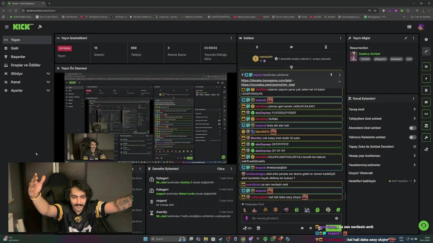Viewport: 433px width, 243px height.
Task: Click the speech bubble icon under Sohbet header
Action: [x=291, y=47]
